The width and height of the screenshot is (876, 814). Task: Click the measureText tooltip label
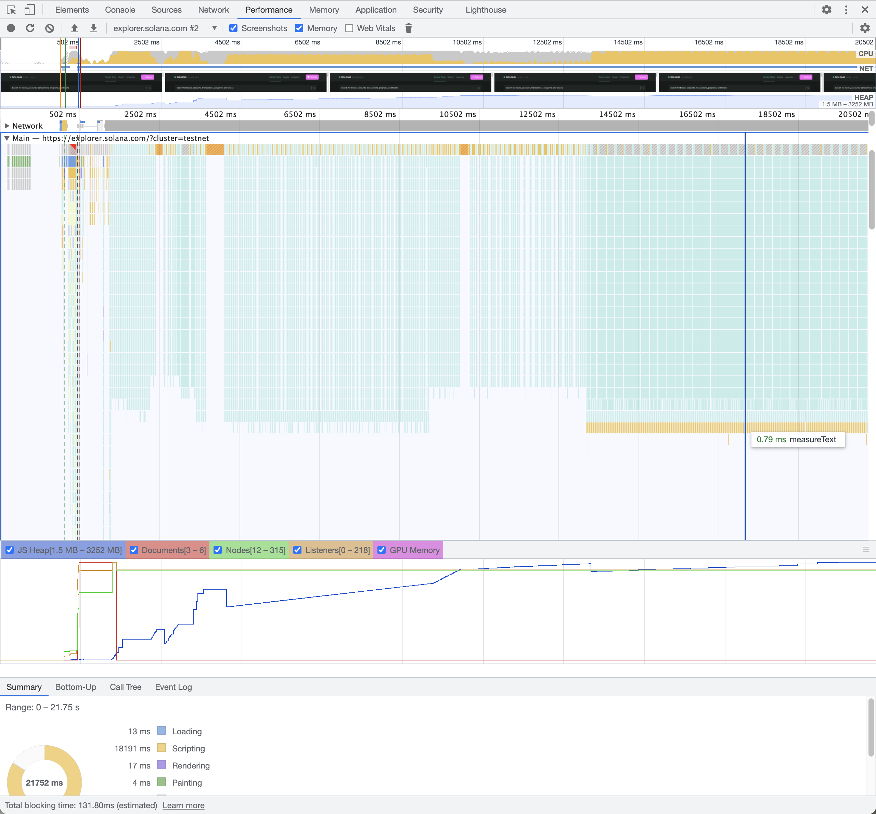[x=813, y=439]
